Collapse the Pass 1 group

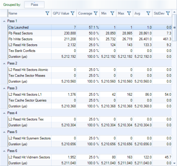(x=4, y=21)
